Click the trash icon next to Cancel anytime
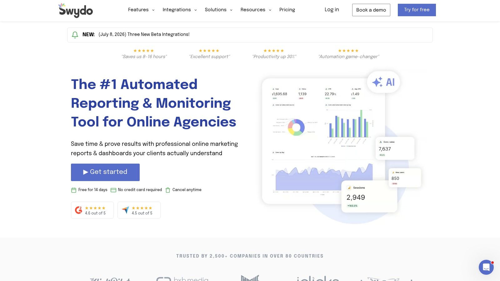Screen dimensions: 500x281 168,190
